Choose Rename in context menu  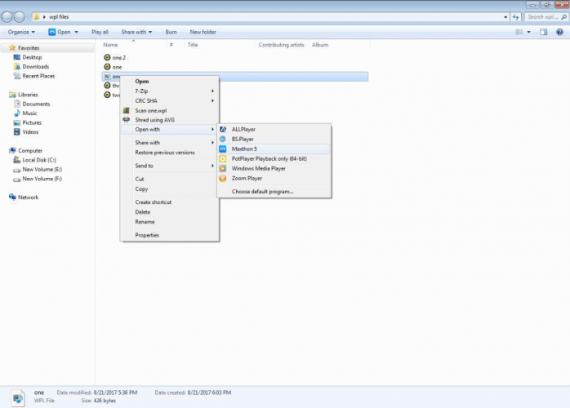(170, 222)
